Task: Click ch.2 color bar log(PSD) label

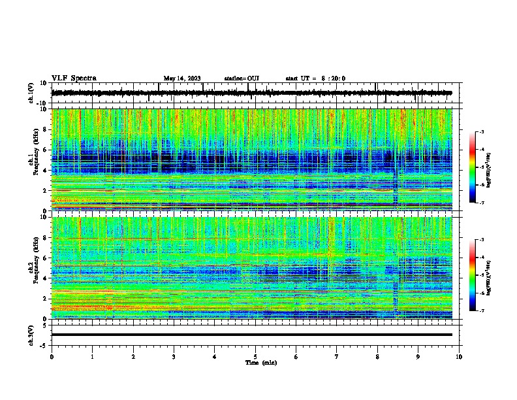Action: pos(488,278)
